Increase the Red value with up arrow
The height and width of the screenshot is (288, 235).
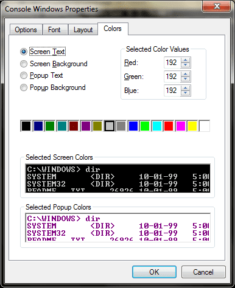pyautogui.click(x=185, y=60)
